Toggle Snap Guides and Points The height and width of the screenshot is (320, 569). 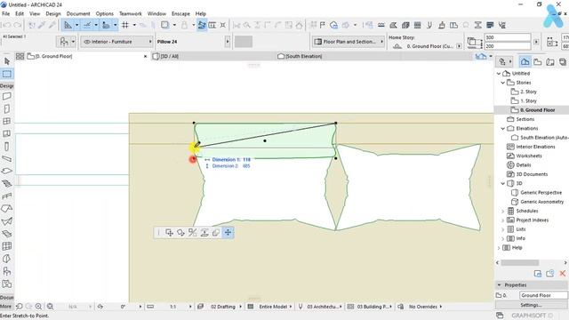click(87, 25)
